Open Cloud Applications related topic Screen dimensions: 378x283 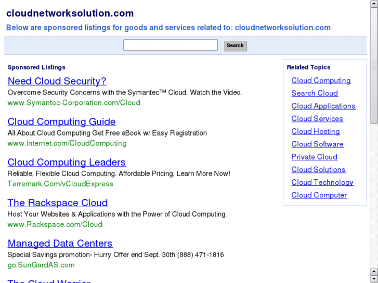pos(323,106)
